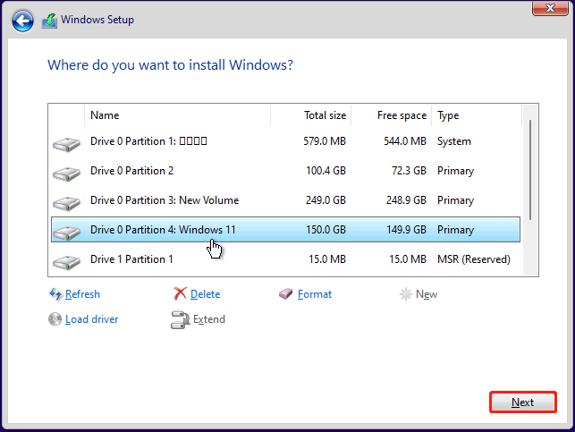Click the 149.9 GB free space cell
Screen dimensions: 575x432
(x=406, y=230)
